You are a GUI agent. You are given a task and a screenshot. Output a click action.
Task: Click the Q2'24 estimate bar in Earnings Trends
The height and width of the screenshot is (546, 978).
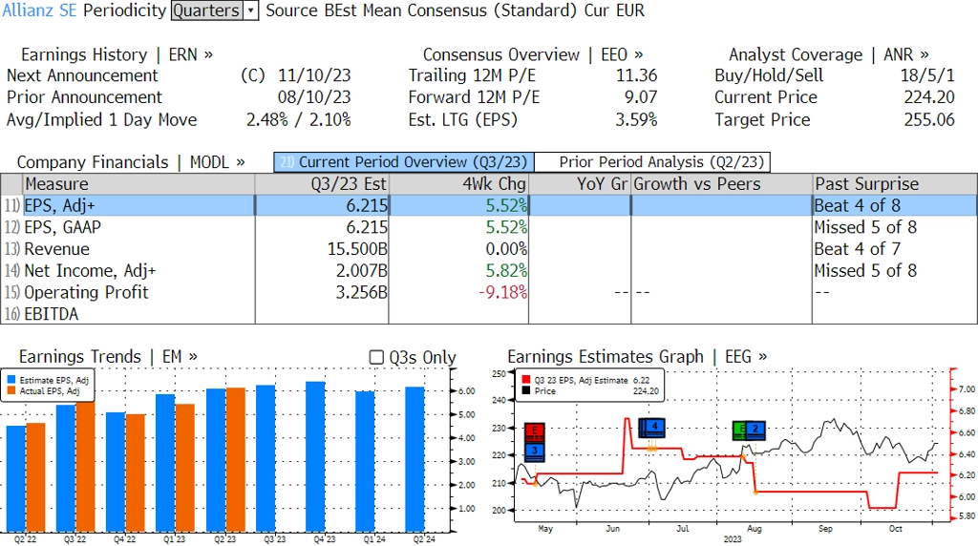[415, 459]
